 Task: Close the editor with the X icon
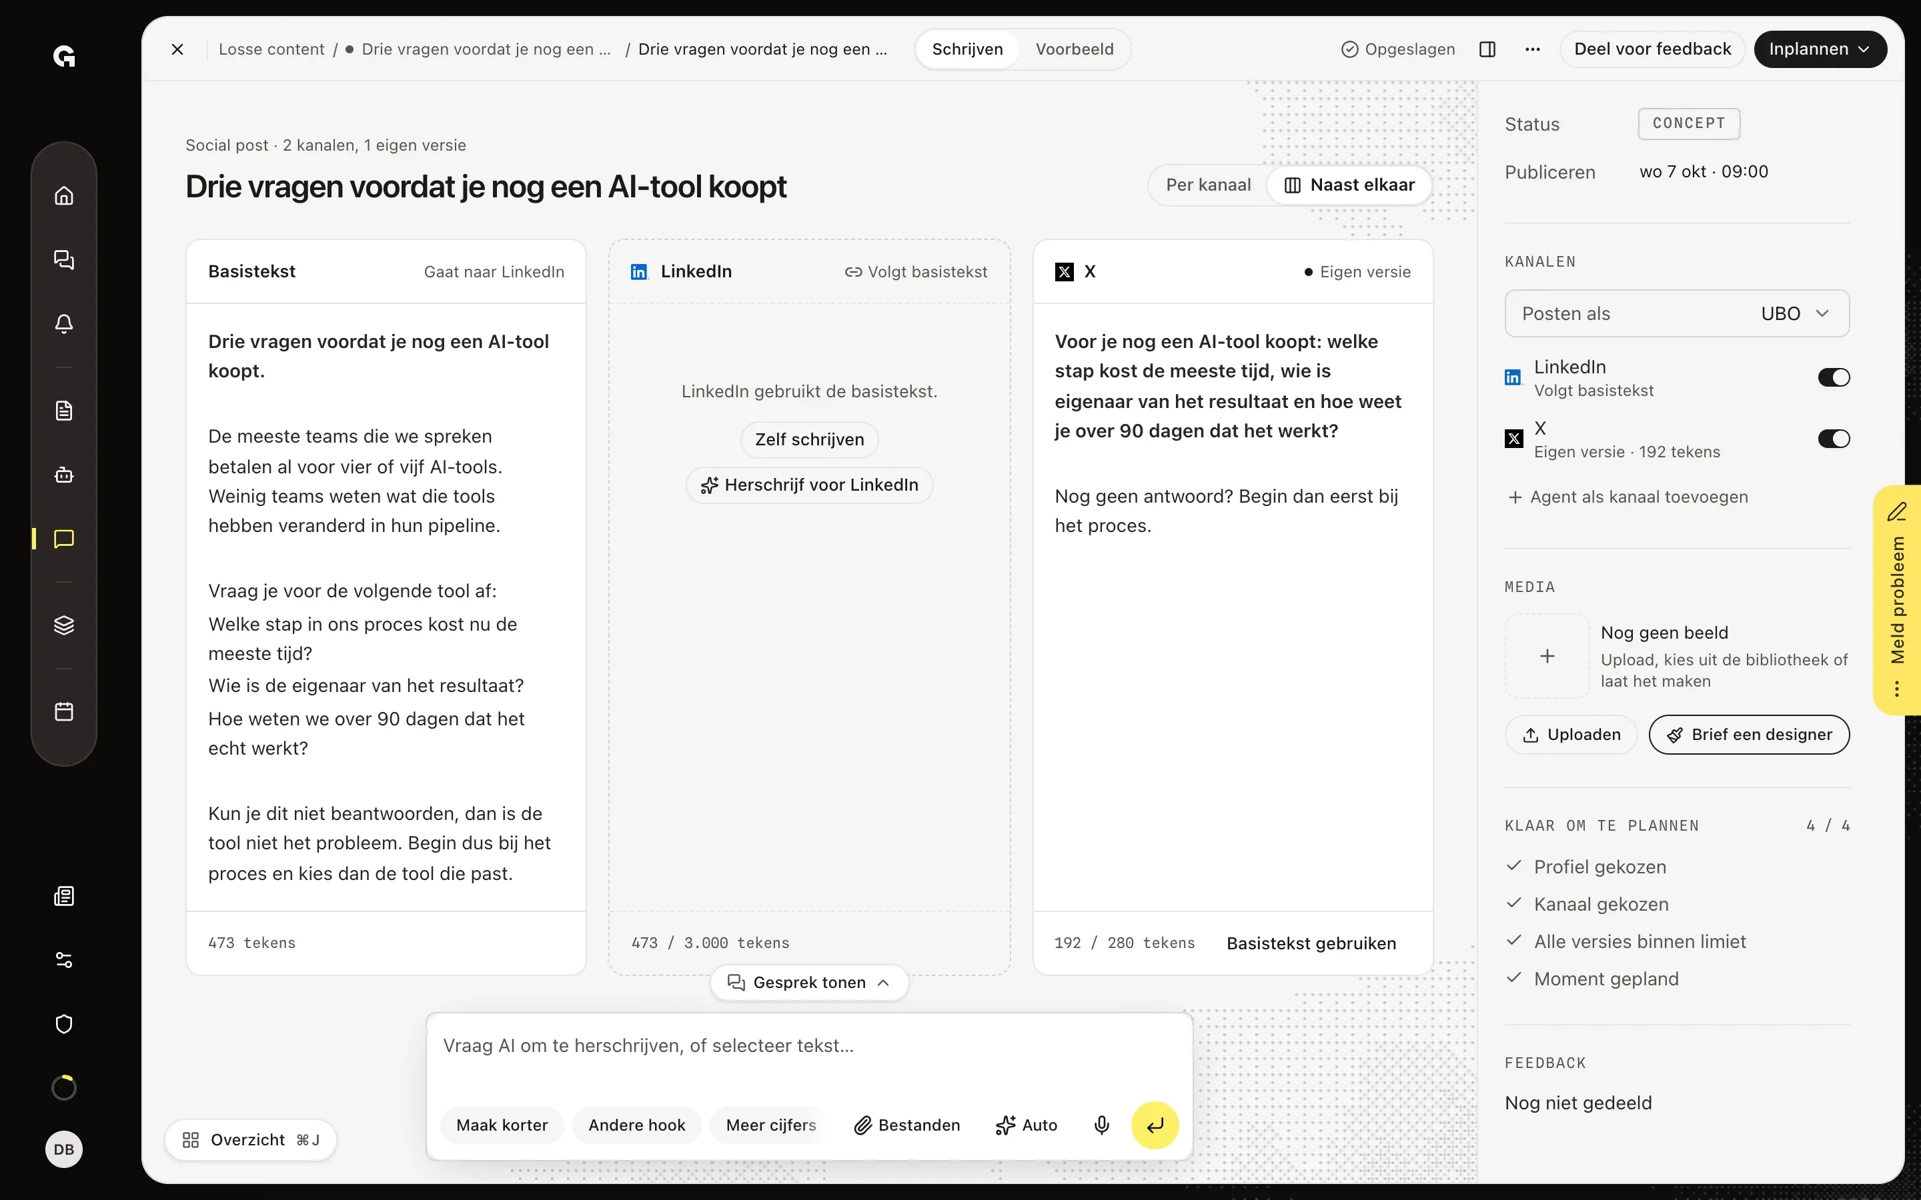pos(178,49)
